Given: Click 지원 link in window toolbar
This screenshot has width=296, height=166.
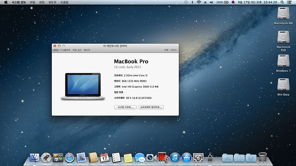Looking at the screenshot, I should point(166,50).
